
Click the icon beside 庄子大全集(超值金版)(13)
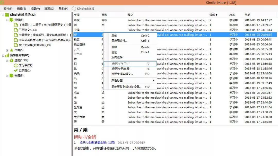click(x=16, y=45)
